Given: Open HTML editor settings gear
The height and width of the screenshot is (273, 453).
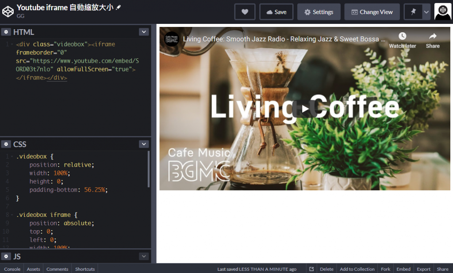Looking at the screenshot, I should 6,32.
